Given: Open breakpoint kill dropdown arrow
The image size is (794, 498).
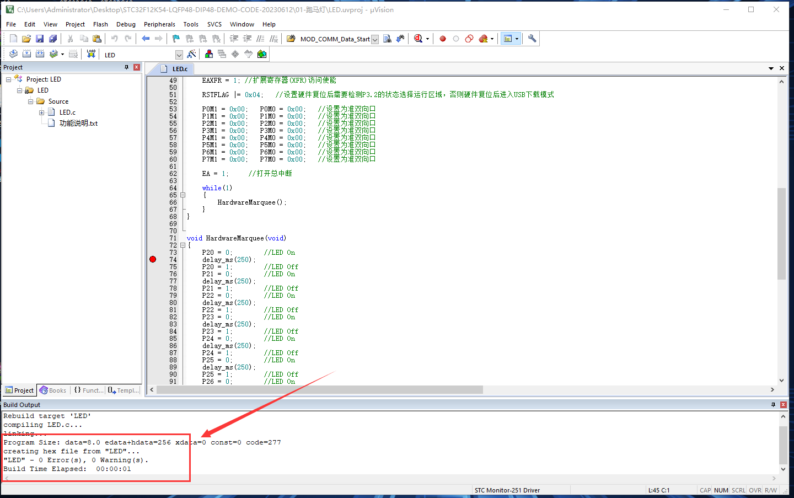Looking at the screenshot, I should pyautogui.click(x=492, y=39).
